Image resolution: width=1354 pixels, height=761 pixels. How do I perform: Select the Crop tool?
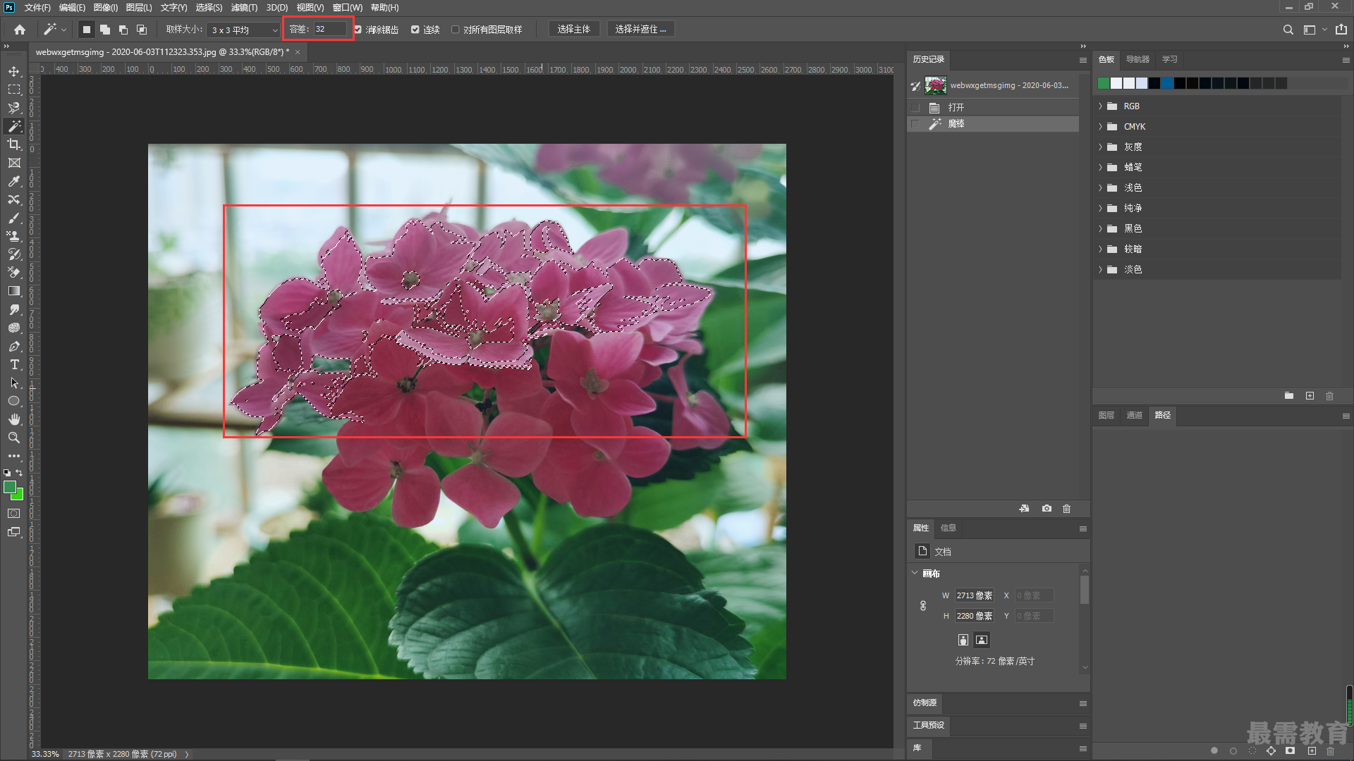coord(14,144)
